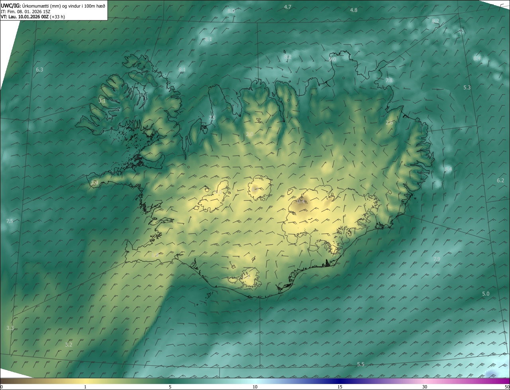The image size is (510, 390).
Task: Click the color scale at the 10 mark
Action: [x=255, y=382]
